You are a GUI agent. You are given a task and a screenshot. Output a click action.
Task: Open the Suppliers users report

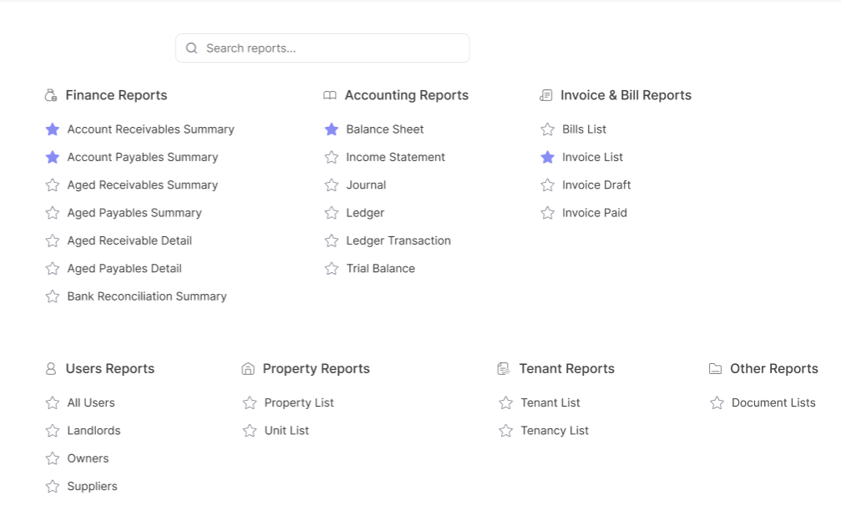pos(92,487)
